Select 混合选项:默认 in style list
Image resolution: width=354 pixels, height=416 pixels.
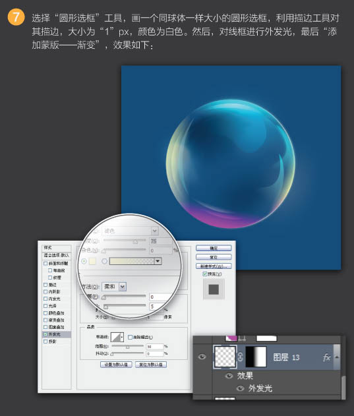point(56,255)
